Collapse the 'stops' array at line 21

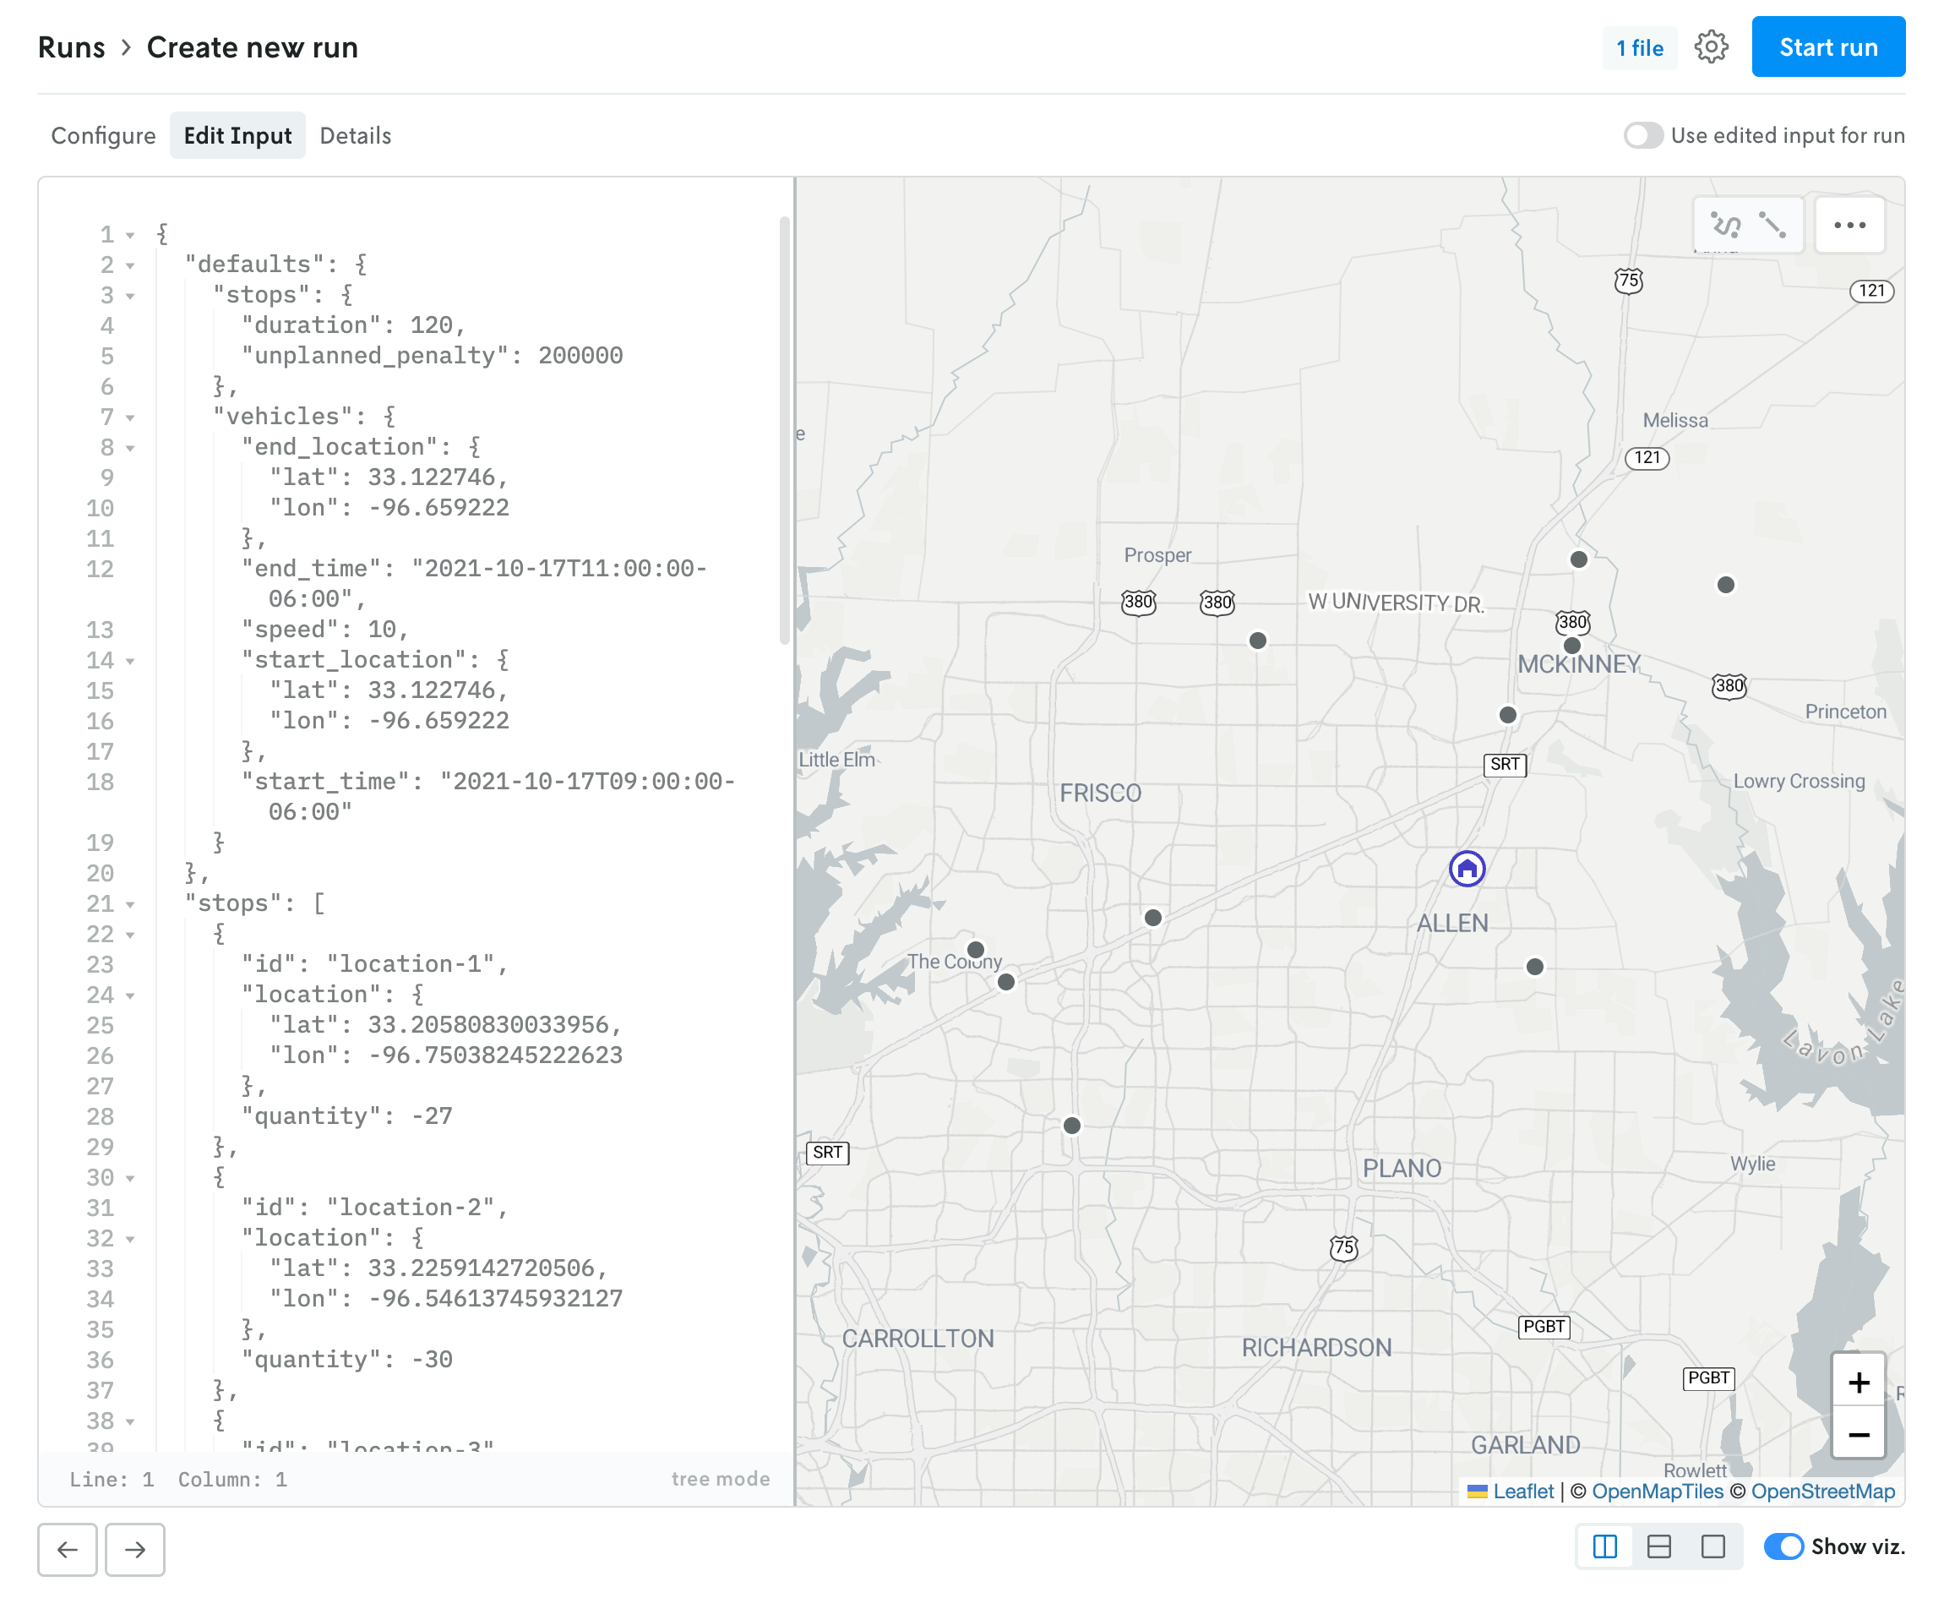pyautogui.click(x=132, y=904)
